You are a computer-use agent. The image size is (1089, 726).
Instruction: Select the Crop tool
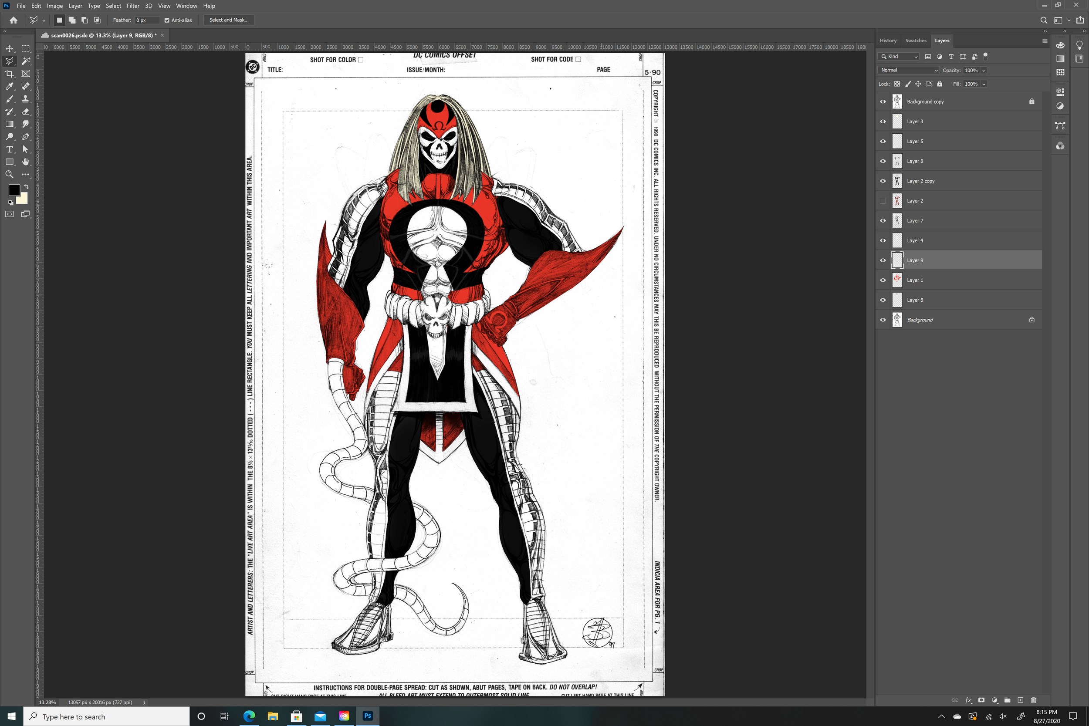pos(9,74)
